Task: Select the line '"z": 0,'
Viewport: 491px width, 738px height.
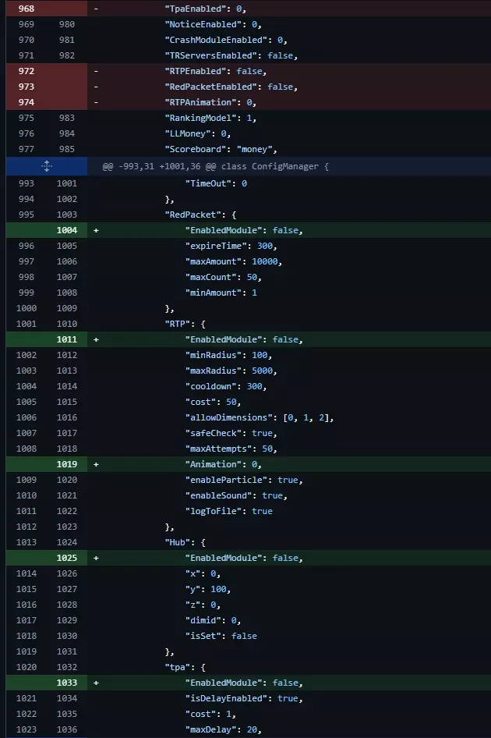Action: tap(203, 605)
